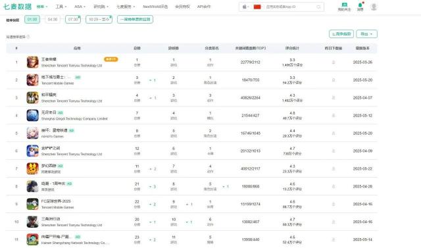Click the download lock icon for row 1
This screenshot has width=421, height=248.
[x=334, y=62]
